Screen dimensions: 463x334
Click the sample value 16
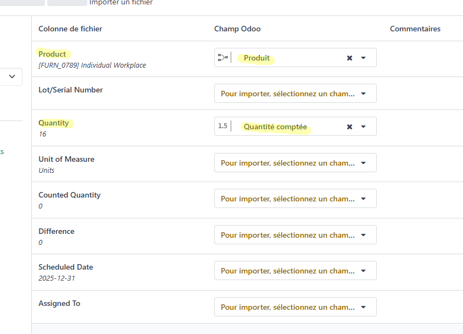click(x=42, y=134)
